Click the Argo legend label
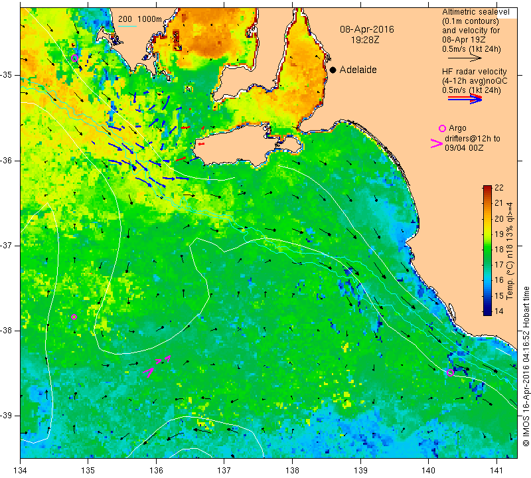The width and height of the screenshot is (531, 478). [x=457, y=128]
